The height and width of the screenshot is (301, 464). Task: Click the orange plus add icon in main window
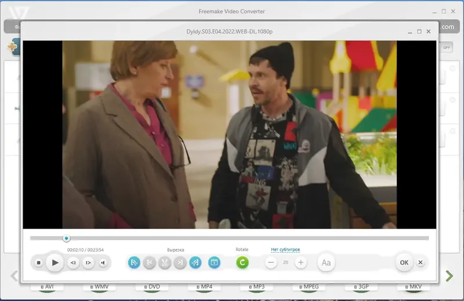tap(12, 46)
